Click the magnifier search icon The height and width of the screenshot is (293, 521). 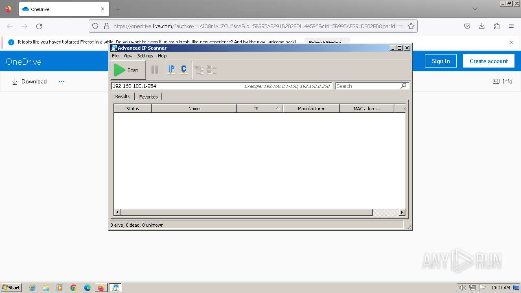click(x=403, y=86)
